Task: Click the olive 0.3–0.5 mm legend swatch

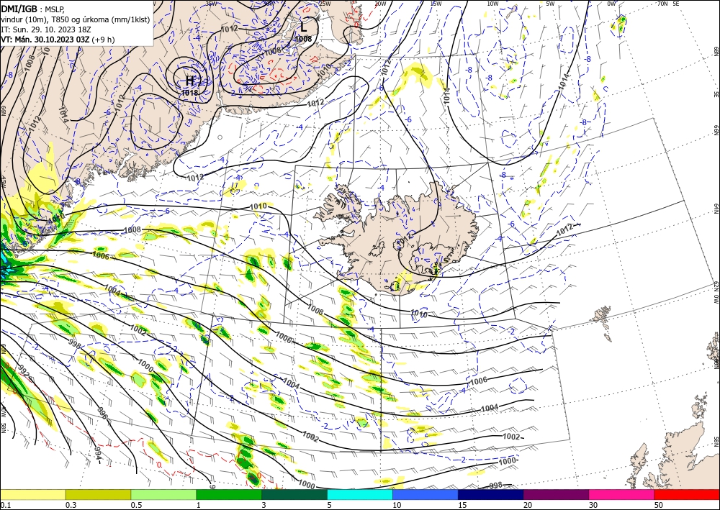Action: [x=98, y=494]
